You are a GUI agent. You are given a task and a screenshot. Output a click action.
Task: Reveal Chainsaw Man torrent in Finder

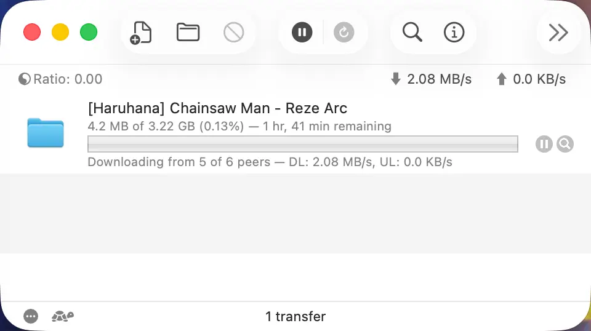(x=565, y=144)
